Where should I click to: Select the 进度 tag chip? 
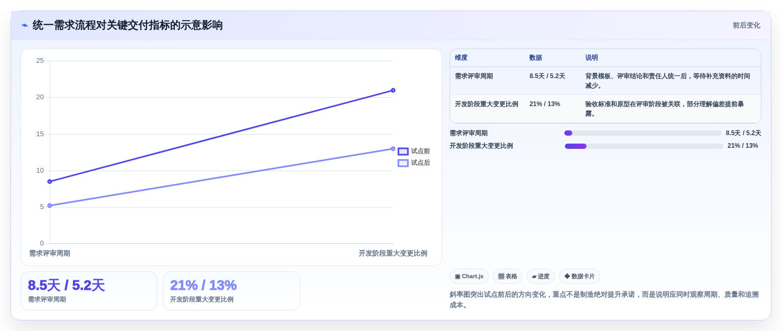(541, 276)
